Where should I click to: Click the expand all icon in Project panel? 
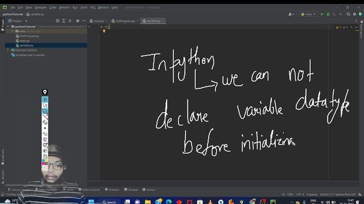pos(64,21)
